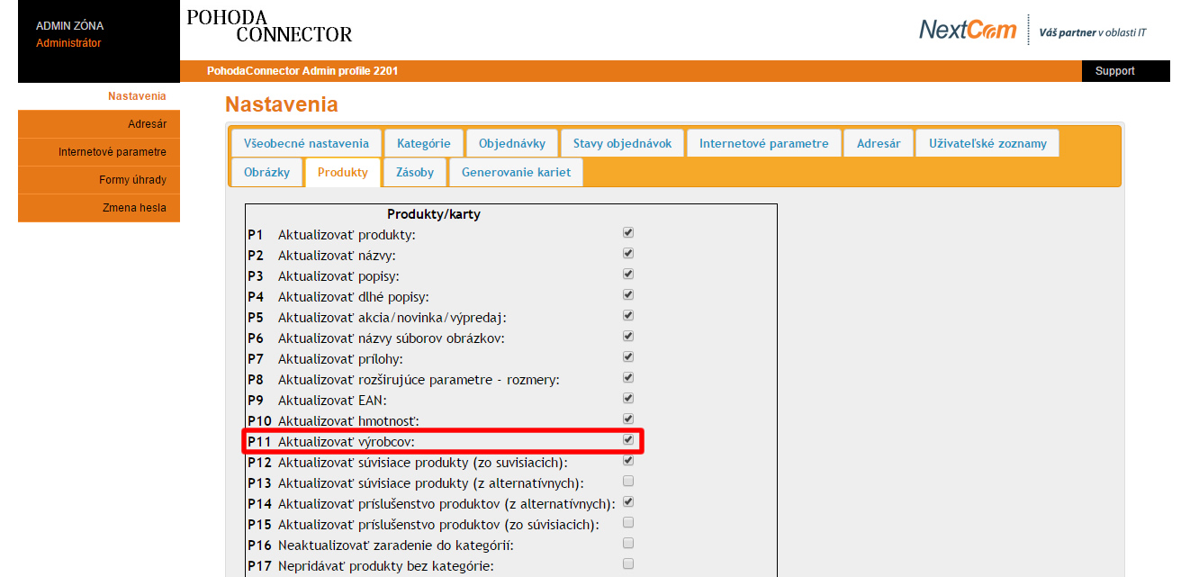Switch to the Generovanie kariet tab
This screenshot has height=577, width=1190.
click(x=516, y=172)
